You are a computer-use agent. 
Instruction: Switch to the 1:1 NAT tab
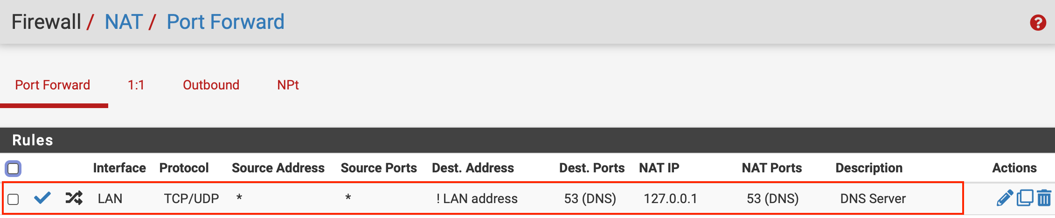click(136, 85)
